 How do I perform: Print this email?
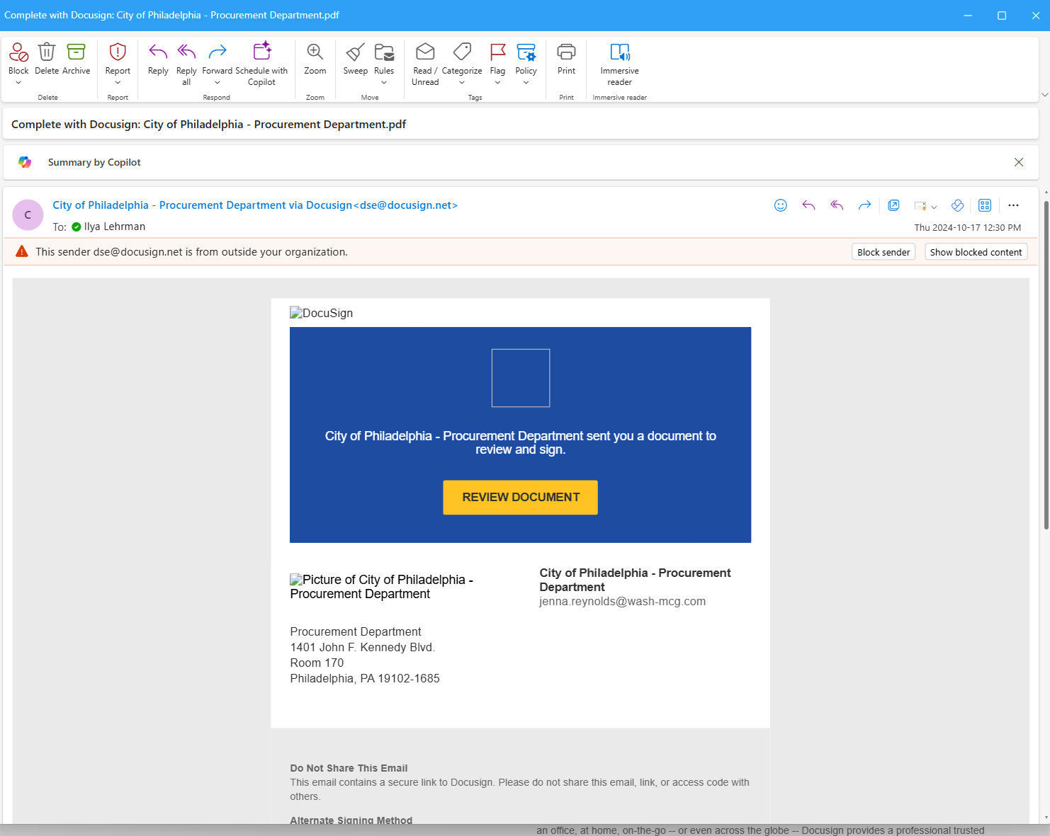pyautogui.click(x=565, y=60)
